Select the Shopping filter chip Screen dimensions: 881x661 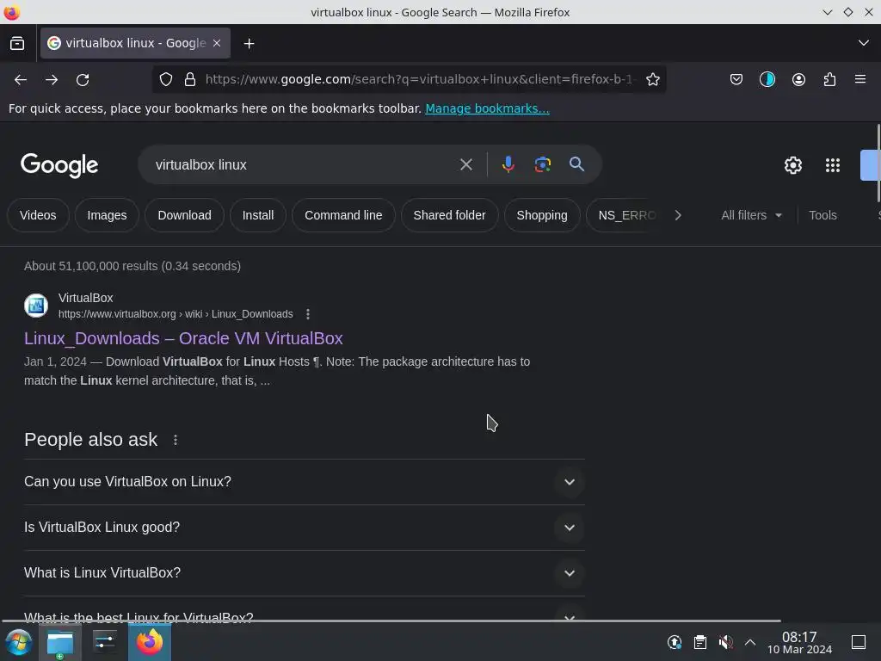[542, 215]
